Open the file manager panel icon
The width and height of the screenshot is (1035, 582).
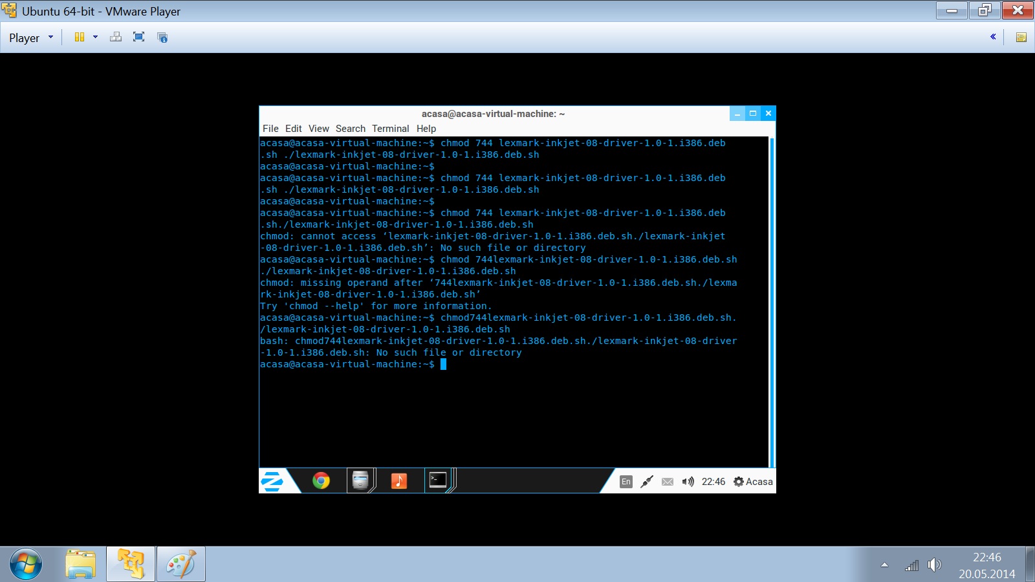click(x=360, y=480)
